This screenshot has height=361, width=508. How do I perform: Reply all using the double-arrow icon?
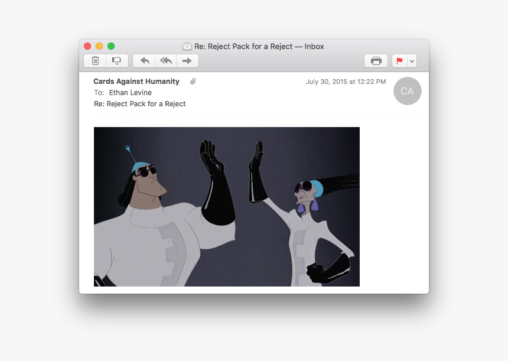[165, 61]
